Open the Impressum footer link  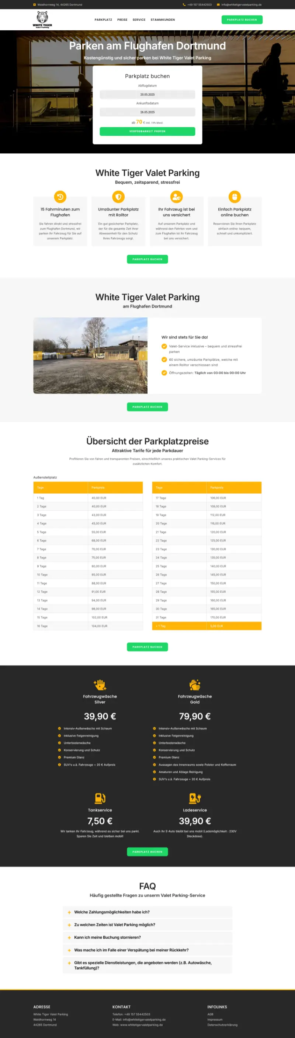point(215,1020)
